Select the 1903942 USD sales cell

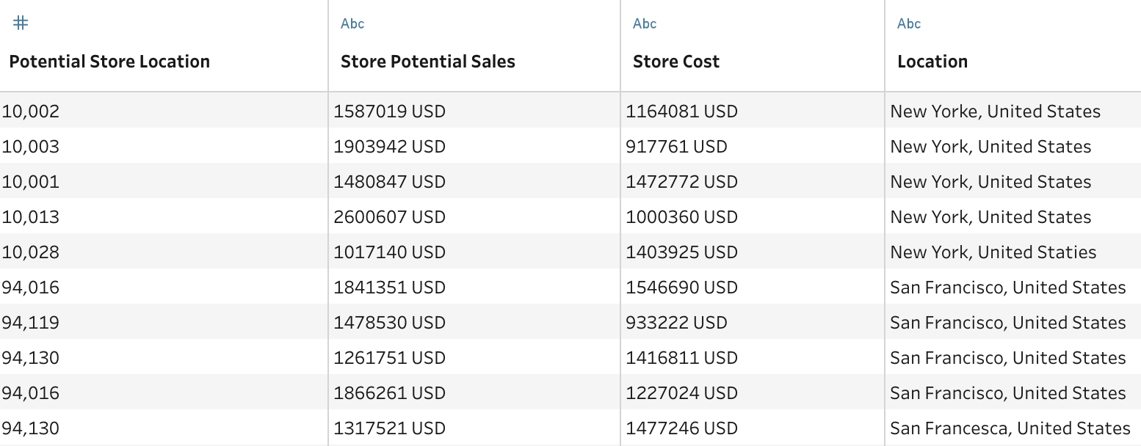pos(389,147)
